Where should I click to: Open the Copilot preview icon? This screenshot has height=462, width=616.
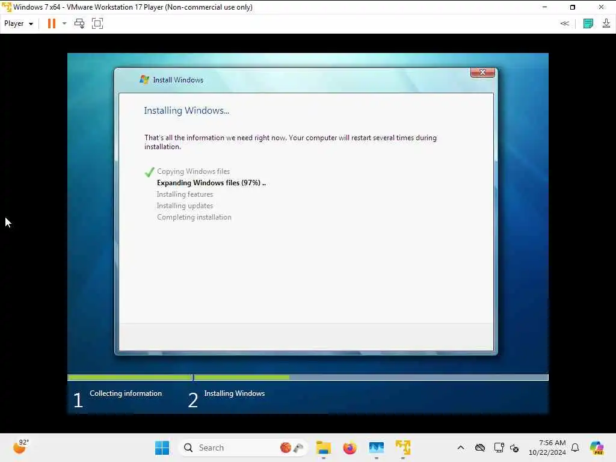[597, 448]
